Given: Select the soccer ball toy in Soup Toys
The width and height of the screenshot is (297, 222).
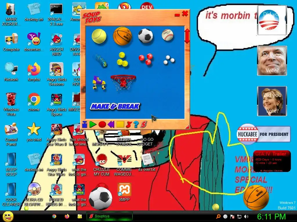Looking at the screenshot, I should [x=146, y=36].
